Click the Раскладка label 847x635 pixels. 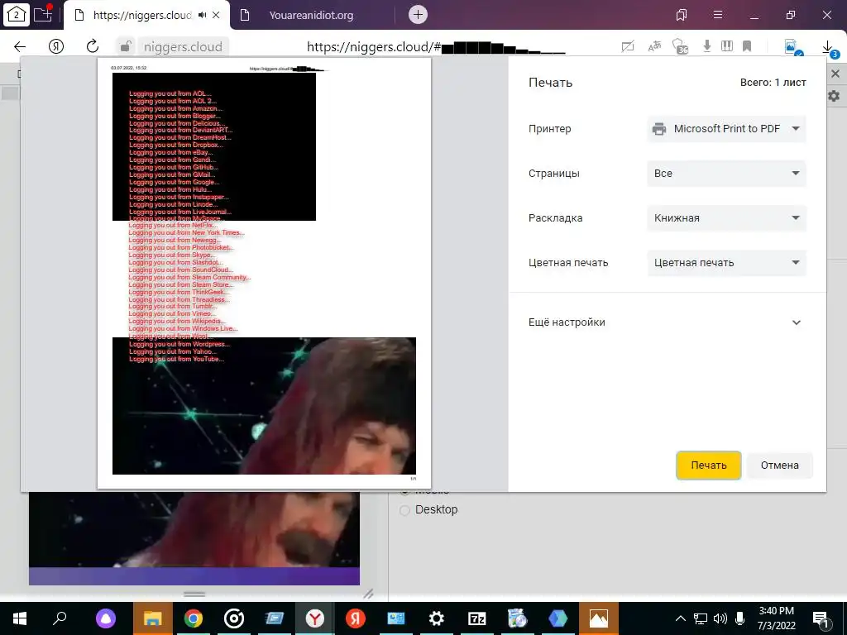coord(555,218)
